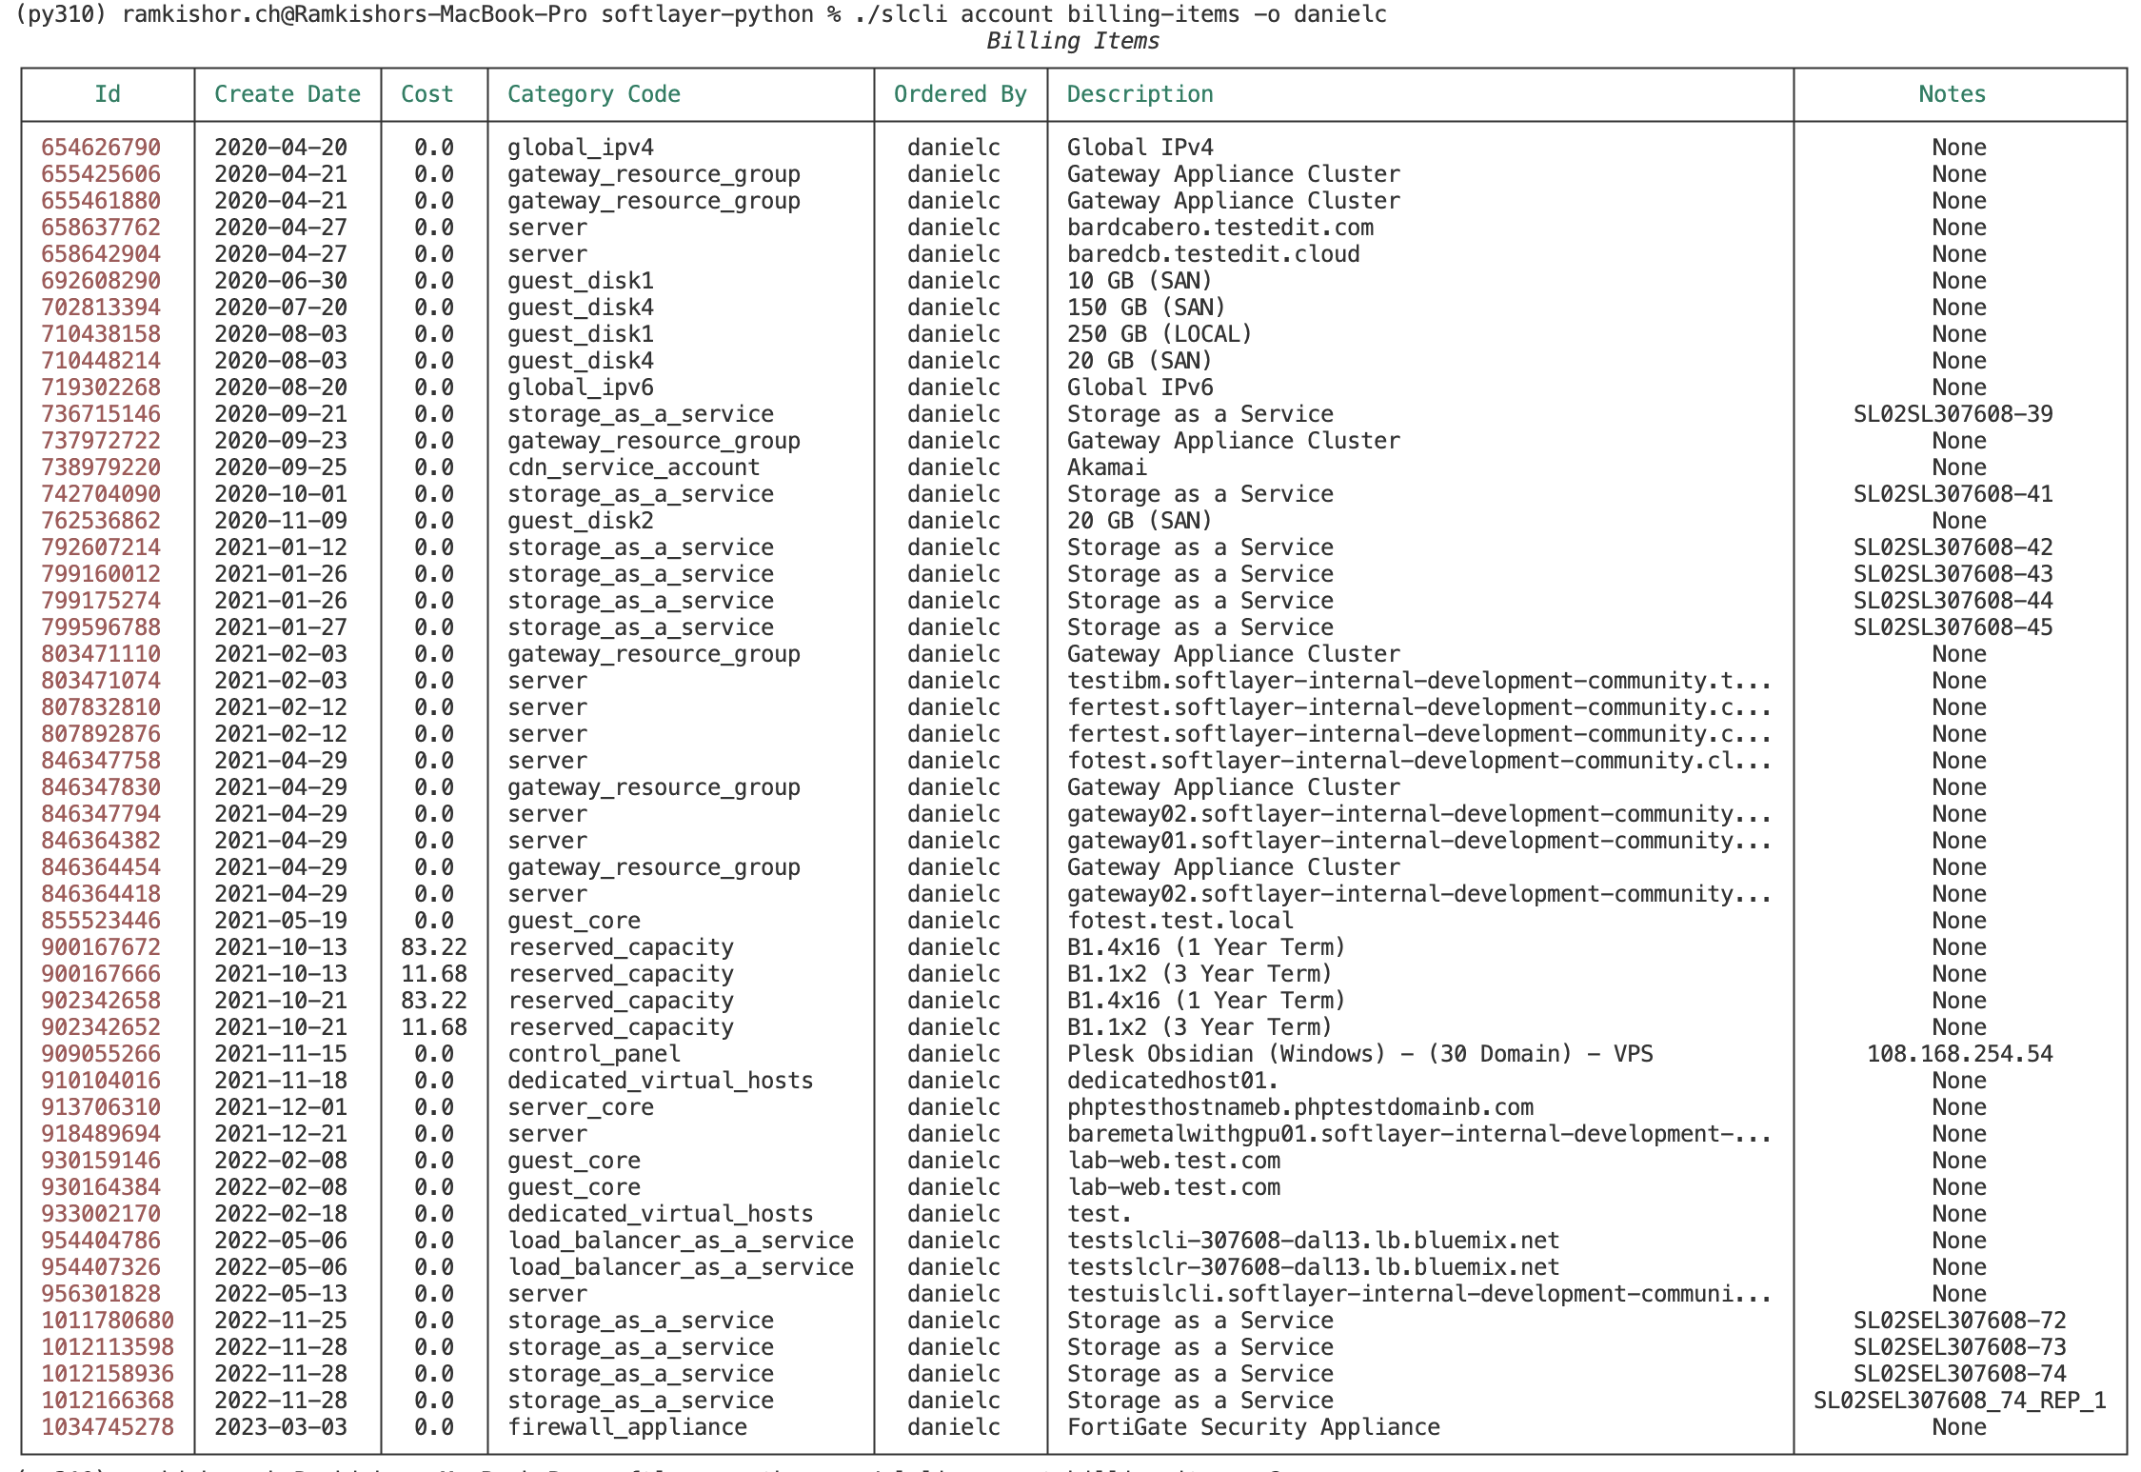Click description starting with testibm.softlayer
Viewport: 2141px width, 1472px height.
[1419, 681]
